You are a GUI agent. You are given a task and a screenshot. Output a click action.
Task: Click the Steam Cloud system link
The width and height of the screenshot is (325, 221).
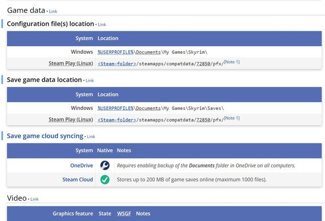tap(78, 179)
